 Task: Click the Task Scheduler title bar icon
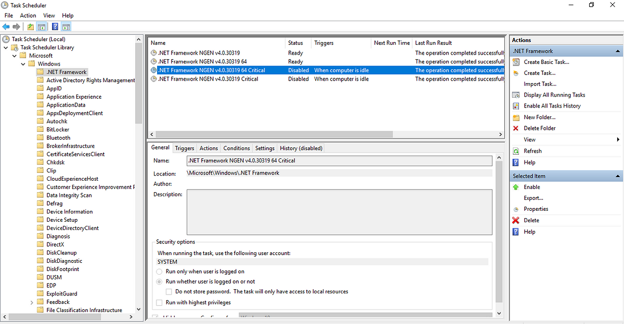5,5
